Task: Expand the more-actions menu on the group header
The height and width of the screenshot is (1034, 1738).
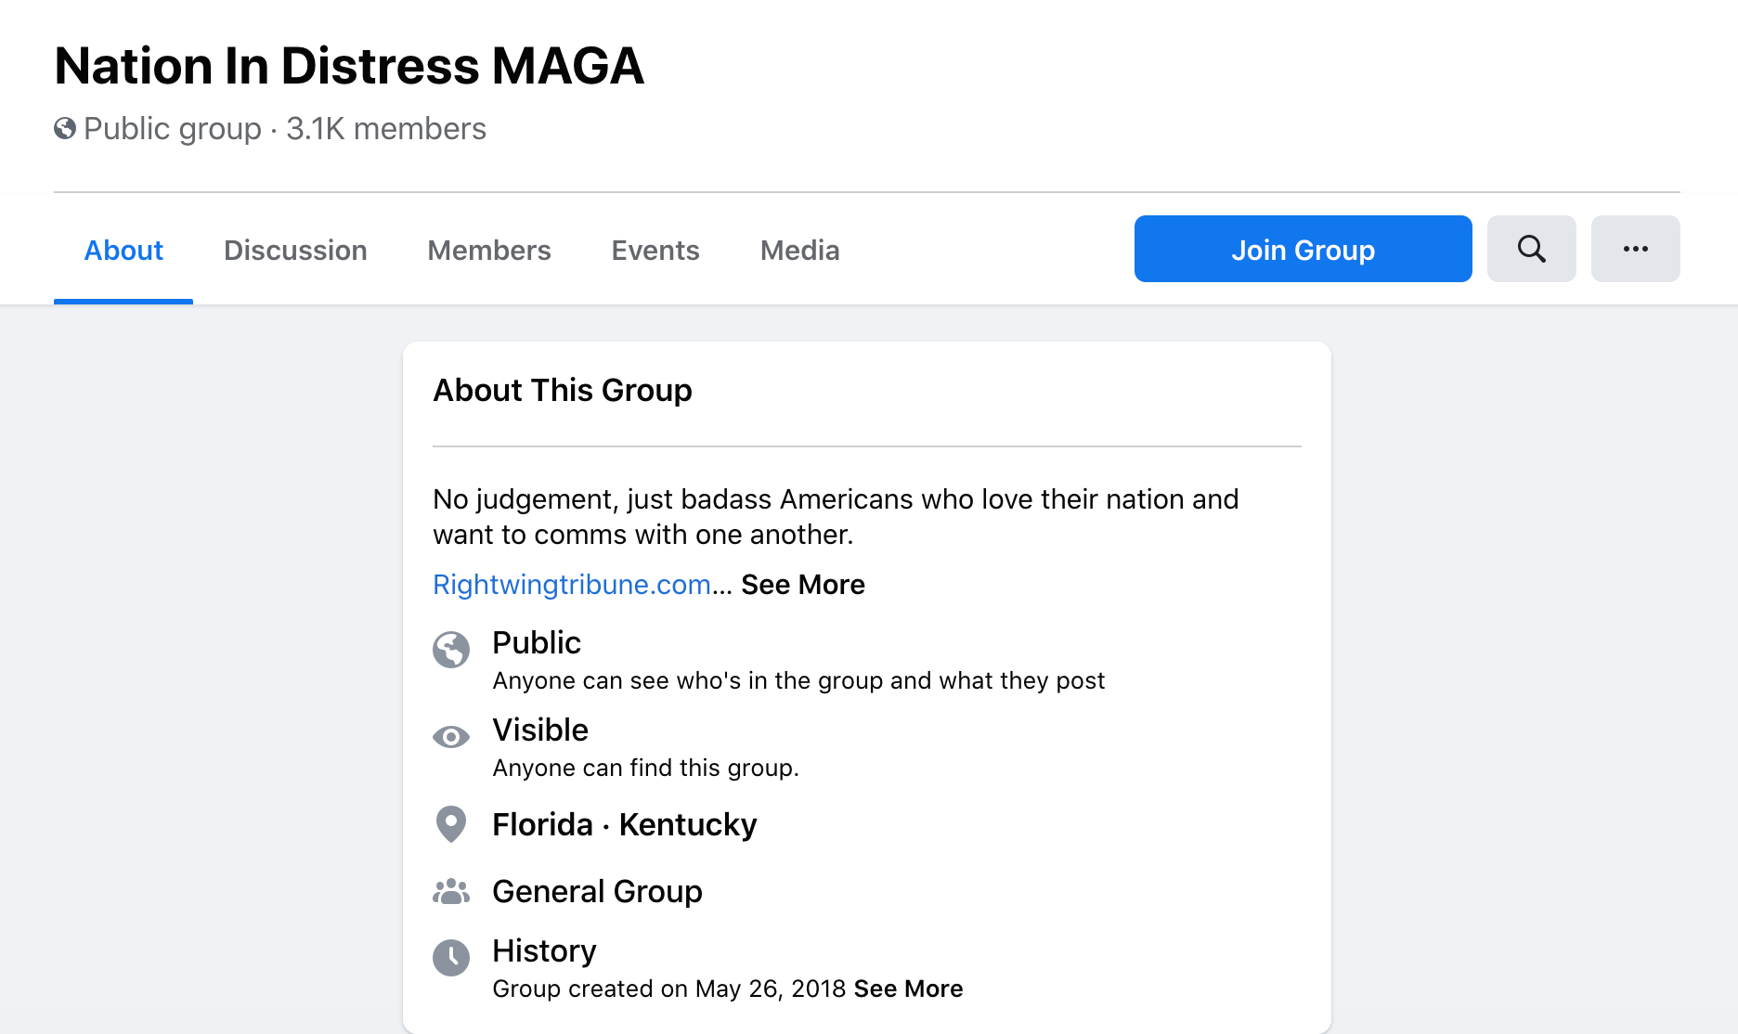Action: click(1635, 249)
